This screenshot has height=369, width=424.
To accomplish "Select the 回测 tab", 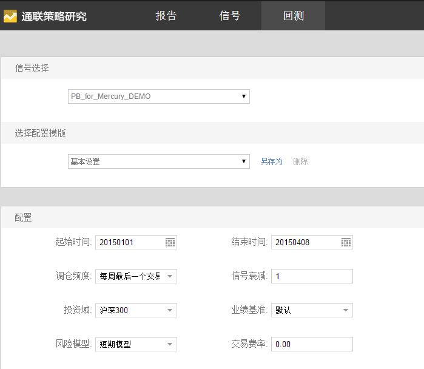I will [x=293, y=16].
